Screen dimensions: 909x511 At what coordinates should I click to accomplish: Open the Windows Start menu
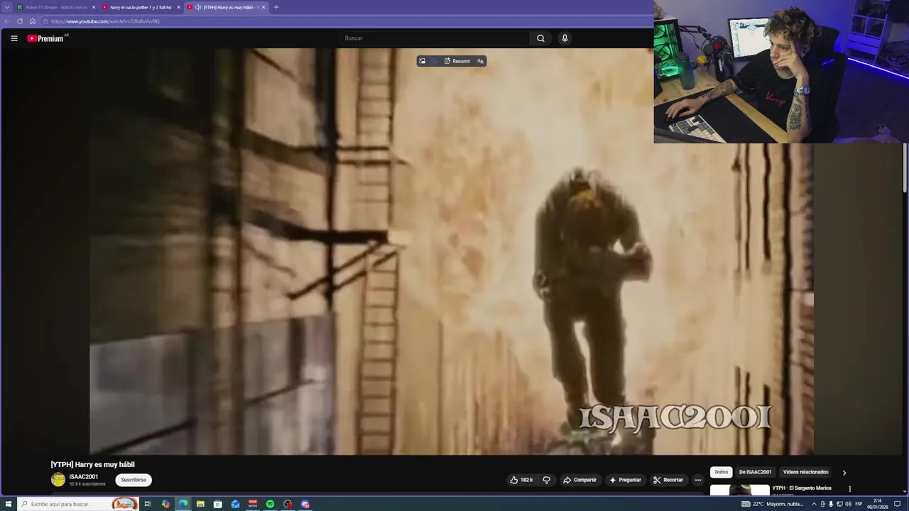[x=8, y=504]
